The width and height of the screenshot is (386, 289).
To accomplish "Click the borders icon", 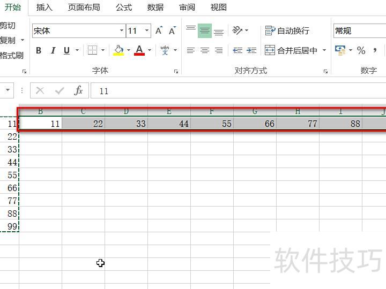I will pos(92,50).
